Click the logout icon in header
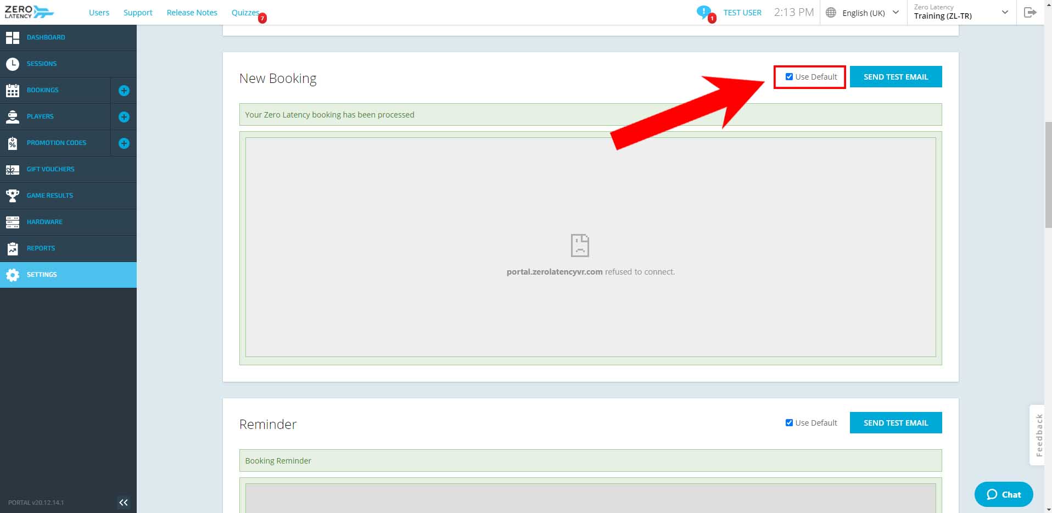Screen dimensions: 1052x513 coord(1030,12)
